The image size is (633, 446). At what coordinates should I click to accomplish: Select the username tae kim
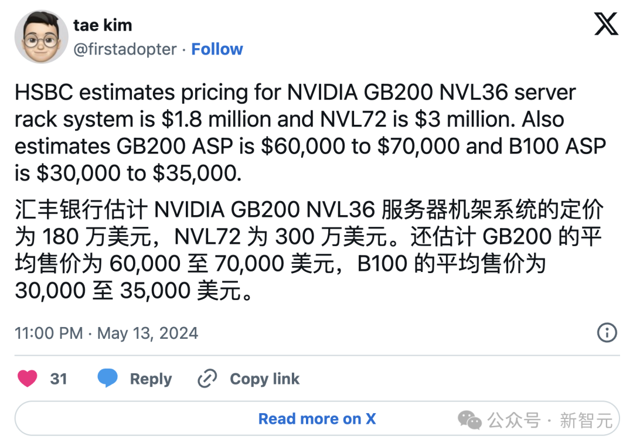click(x=103, y=25)
